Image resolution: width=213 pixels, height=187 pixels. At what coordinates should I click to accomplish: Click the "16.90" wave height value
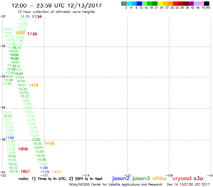pyautogui.click(x=21, y=81)
